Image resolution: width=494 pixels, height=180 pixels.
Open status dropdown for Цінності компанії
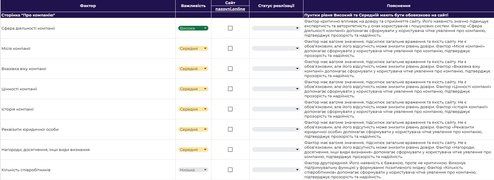click(x=276, y=89)
